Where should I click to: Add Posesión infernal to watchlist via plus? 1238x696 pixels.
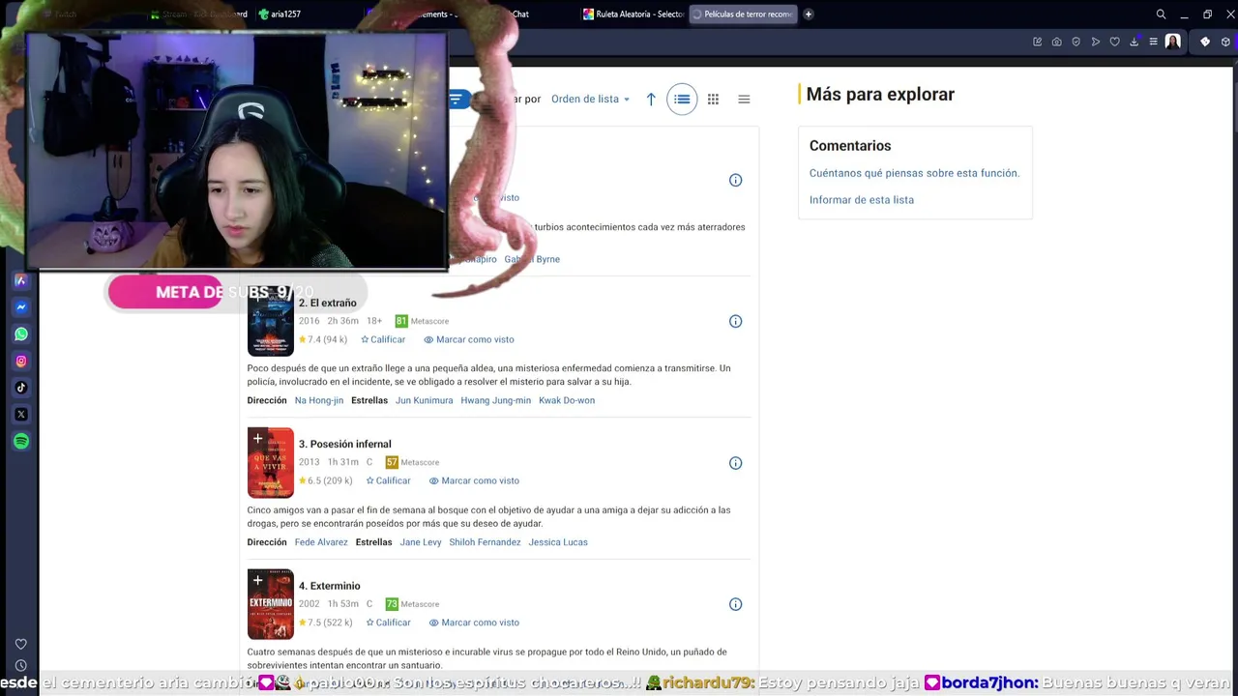257,439
